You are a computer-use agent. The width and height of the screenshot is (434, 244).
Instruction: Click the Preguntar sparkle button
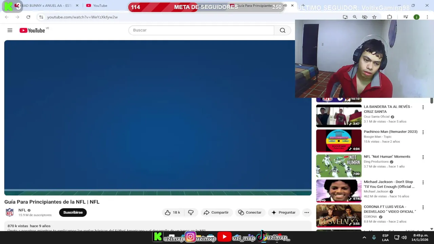pos(283,212)
